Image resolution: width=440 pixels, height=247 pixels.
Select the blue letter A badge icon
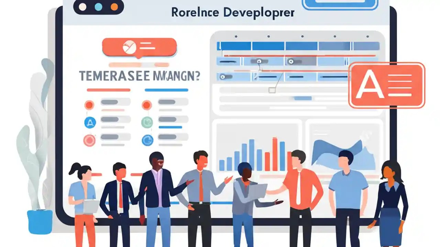coord(90,122)
